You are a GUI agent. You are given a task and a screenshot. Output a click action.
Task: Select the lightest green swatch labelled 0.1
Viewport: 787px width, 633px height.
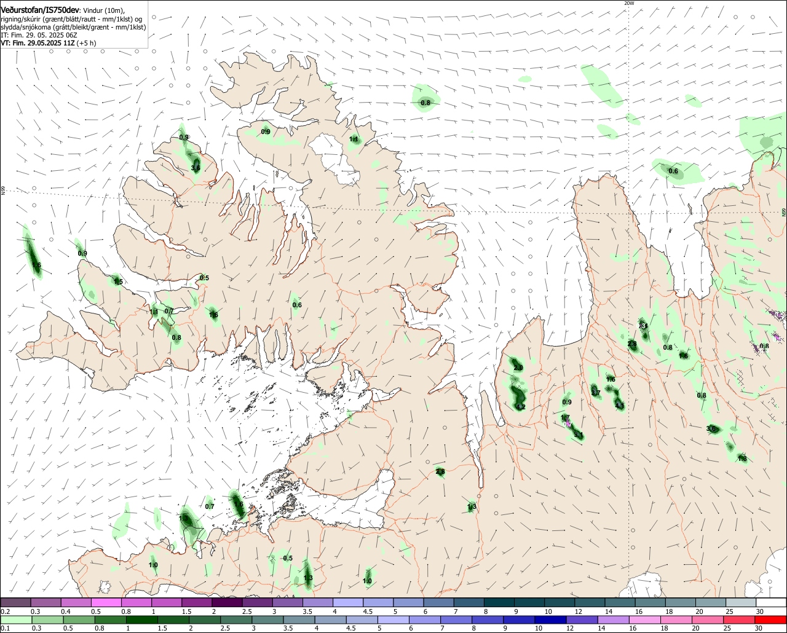coord(15,619)
